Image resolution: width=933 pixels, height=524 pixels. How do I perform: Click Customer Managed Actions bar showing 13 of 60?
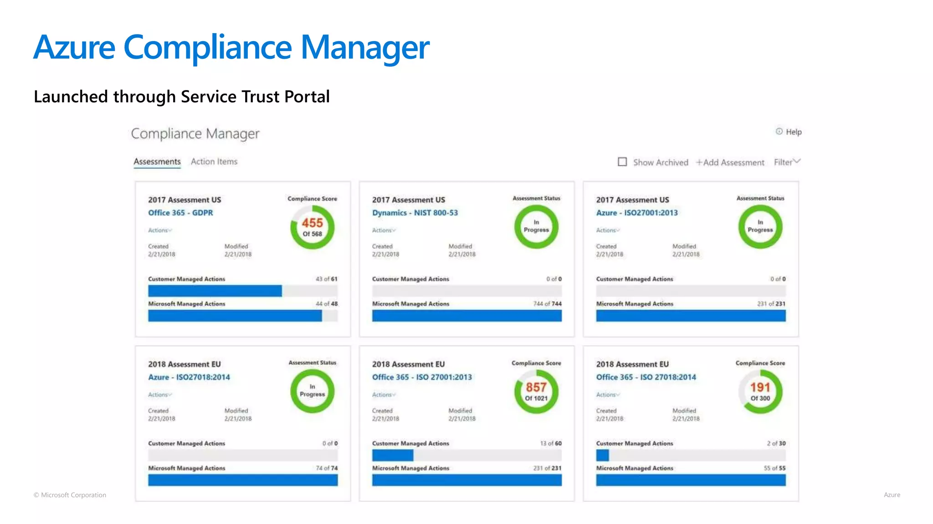pyautogui.click(x=467, y=455)
